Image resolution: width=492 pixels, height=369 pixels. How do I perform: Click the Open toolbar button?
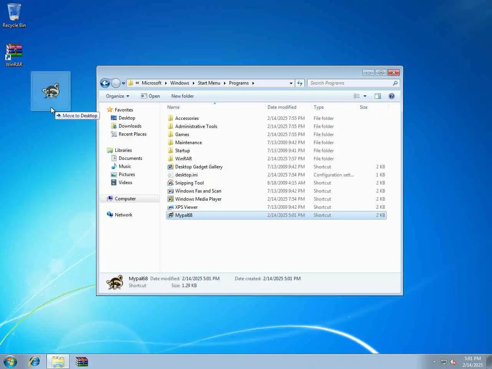(150, 96)
